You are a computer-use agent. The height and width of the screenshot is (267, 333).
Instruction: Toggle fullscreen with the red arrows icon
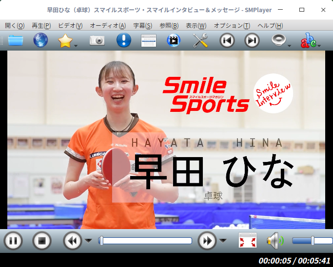(248, 240)
